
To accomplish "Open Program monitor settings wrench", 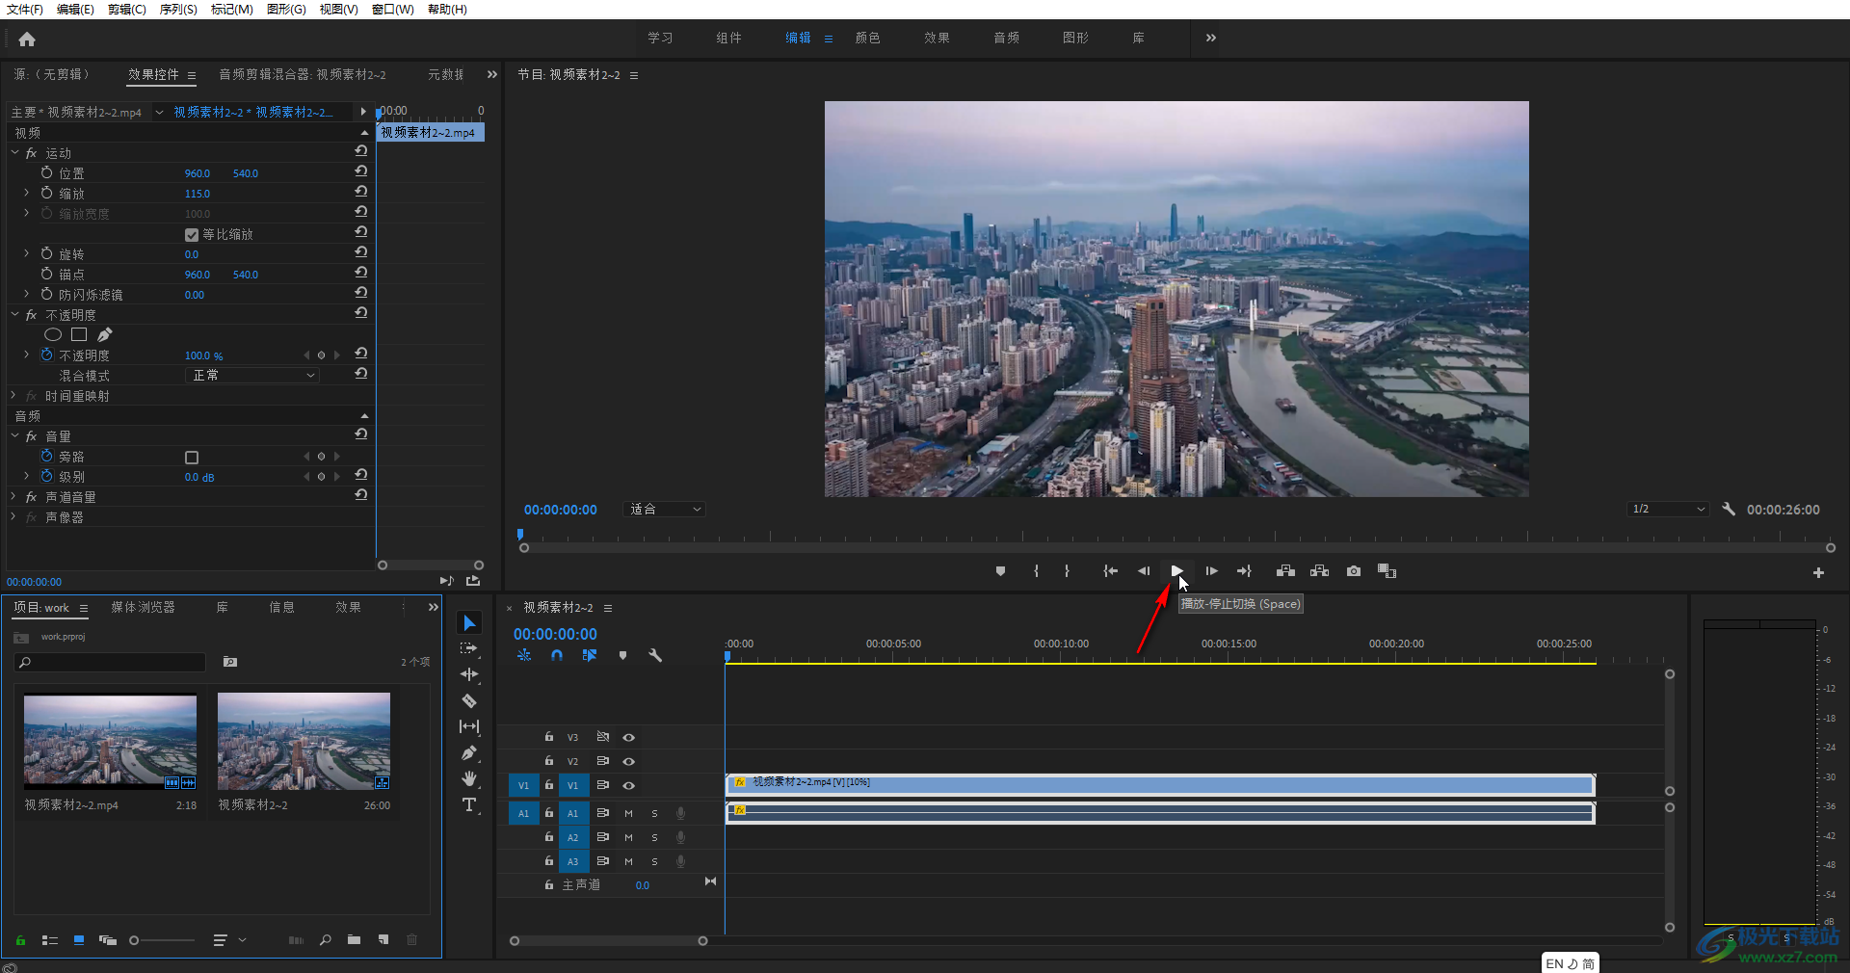I will (x=1729, y=509).
